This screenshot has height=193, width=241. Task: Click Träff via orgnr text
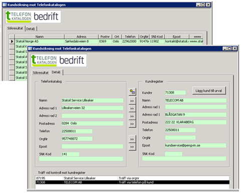coord(129,178)
